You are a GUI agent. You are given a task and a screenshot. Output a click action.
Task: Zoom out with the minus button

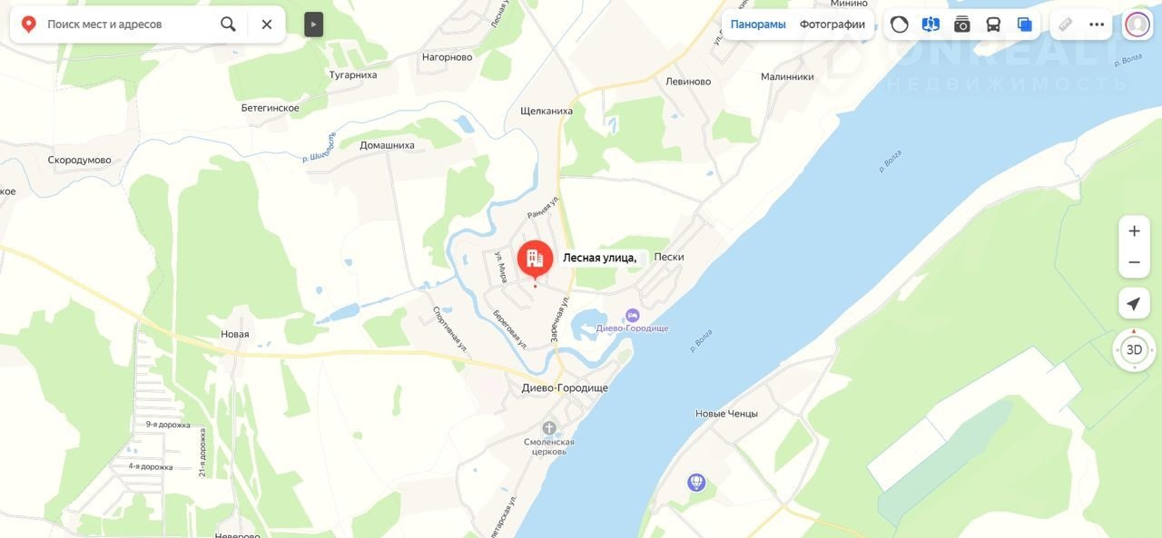(x=1134, y=262)
